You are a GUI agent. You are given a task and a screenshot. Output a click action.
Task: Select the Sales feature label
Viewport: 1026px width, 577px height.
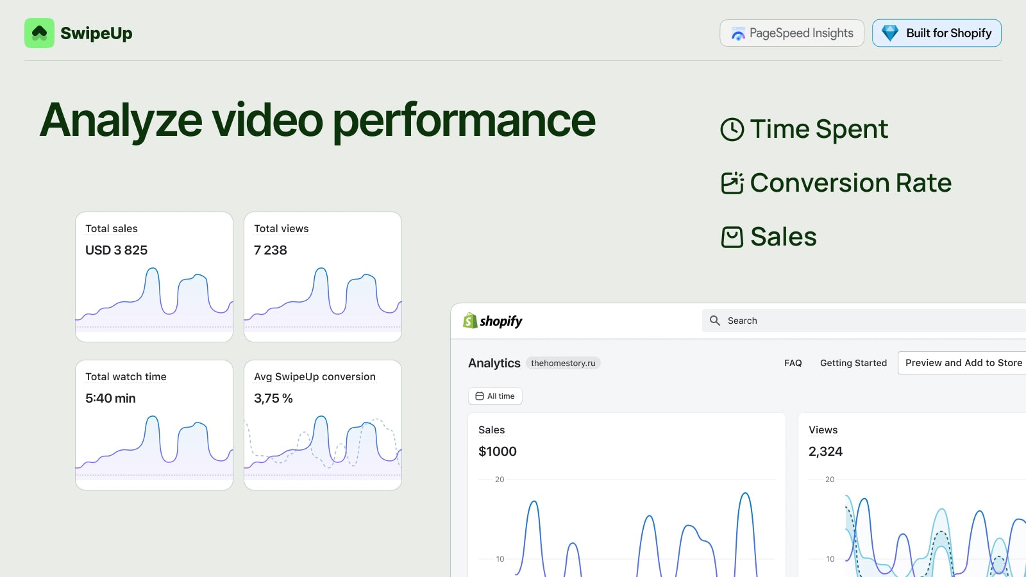pos(783,237)
